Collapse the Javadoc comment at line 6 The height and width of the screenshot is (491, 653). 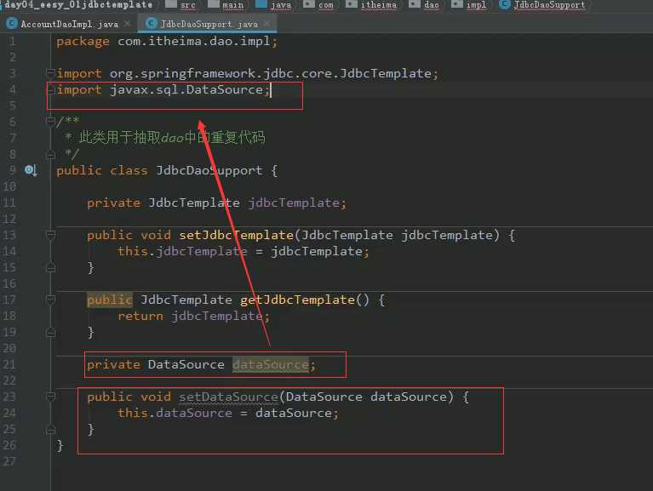click(50, 122)
